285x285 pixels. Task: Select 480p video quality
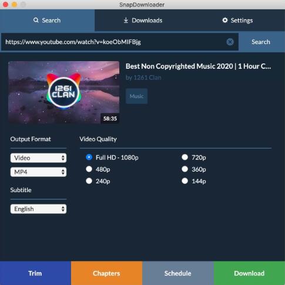pyautogui.click(x=89, y=169)
